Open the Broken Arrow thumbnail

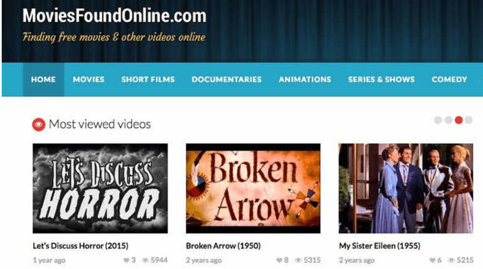click(x=253, y=188)
